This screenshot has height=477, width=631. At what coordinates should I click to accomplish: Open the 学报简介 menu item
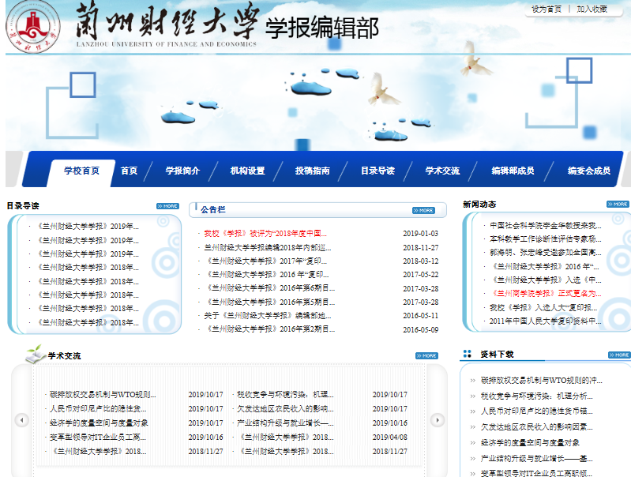pos(182,171)
